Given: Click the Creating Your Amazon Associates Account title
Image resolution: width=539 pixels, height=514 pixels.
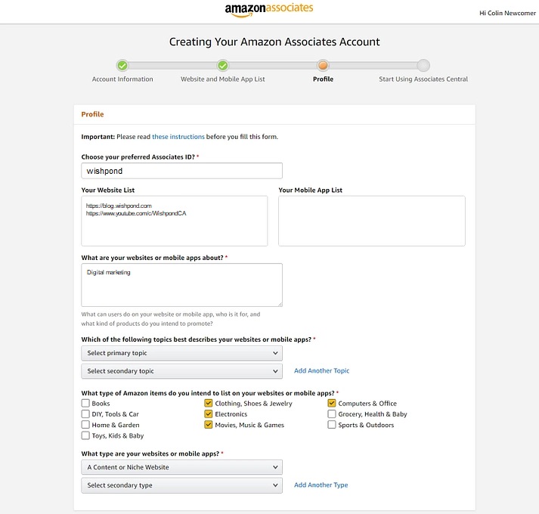Looking at the screenshot, I should (x=274, y=42).
